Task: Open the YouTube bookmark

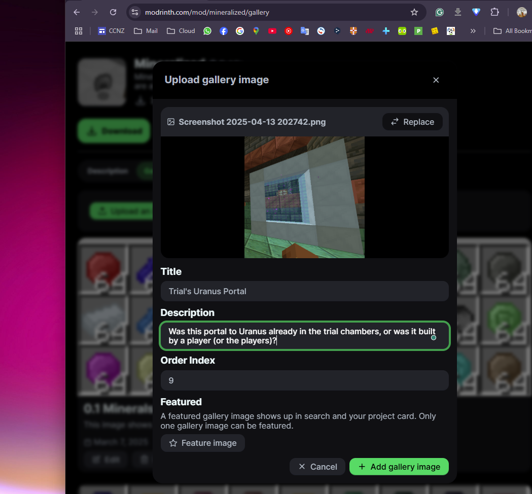Action: point(272,31)
